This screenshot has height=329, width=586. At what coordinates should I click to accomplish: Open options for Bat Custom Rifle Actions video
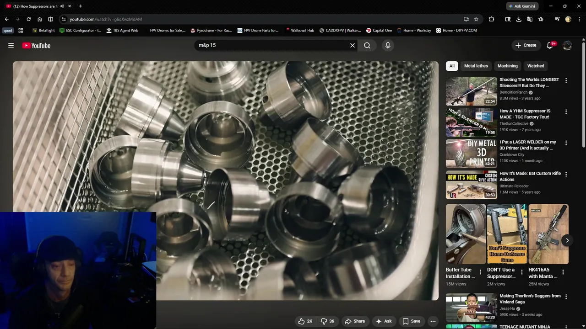point(566,174)
